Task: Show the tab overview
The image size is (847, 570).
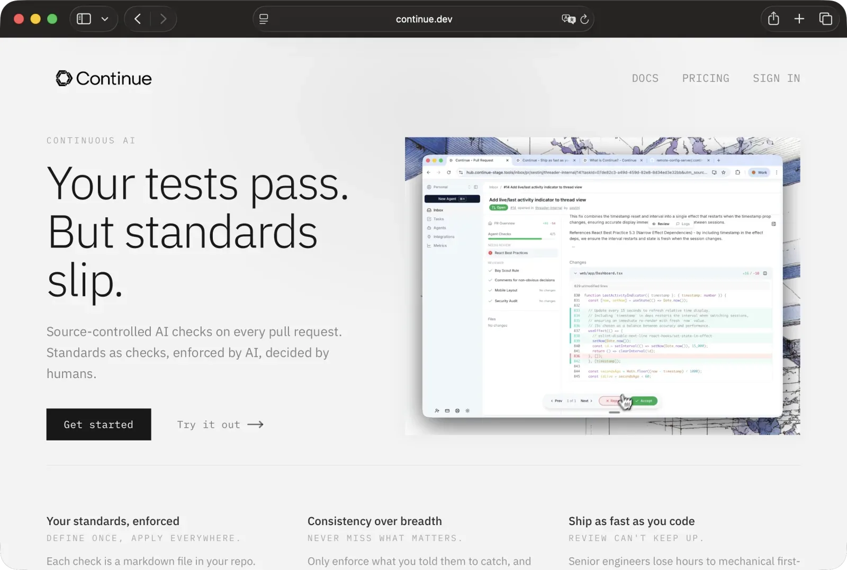Action: [x=825, y=19]
